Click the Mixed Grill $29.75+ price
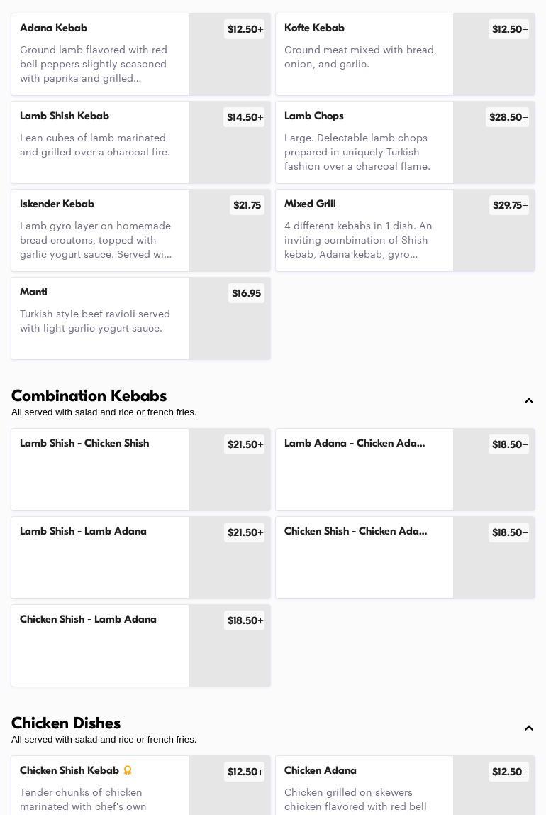 pyautogui.click(x=509, y=205)
